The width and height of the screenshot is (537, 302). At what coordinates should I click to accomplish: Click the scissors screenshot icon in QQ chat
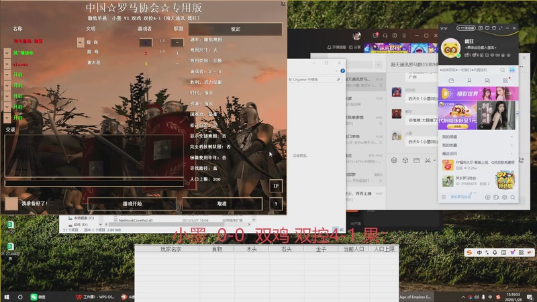click(x=428, y=160)
